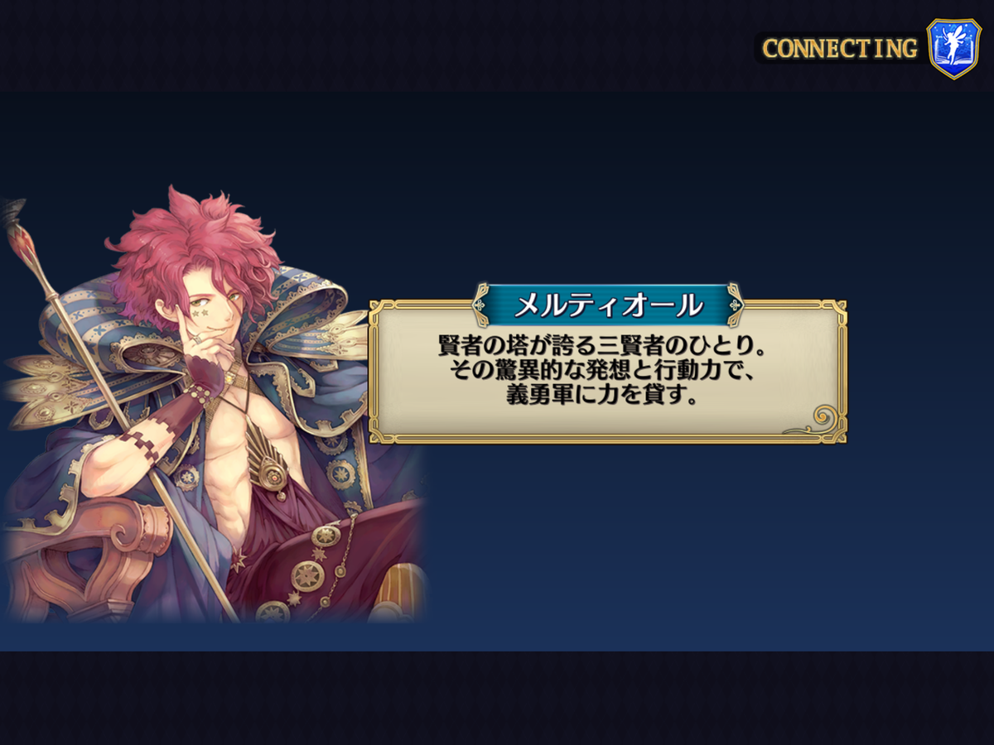Screen dimensions: 994x745
Task: Click the blue fairy shield icon
Action: 953,49
